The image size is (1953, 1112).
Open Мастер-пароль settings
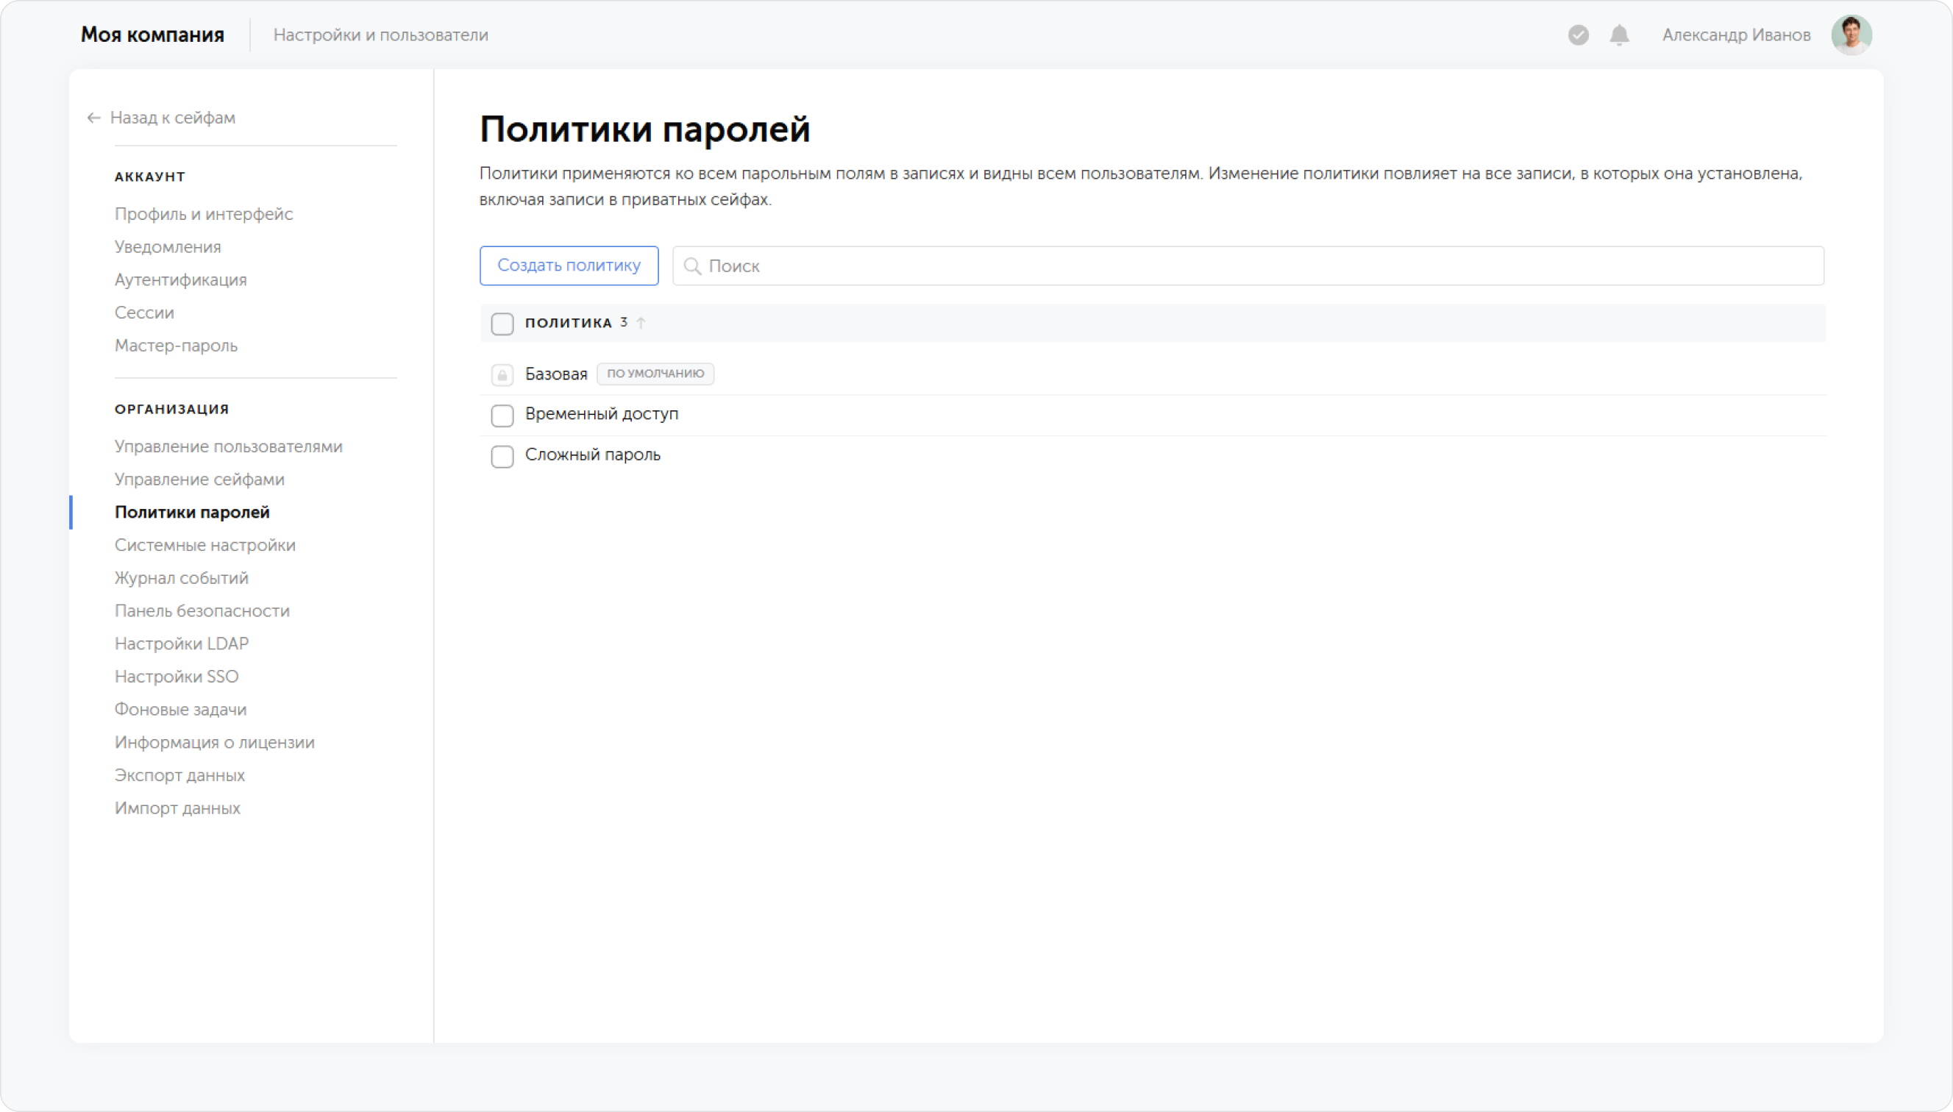(177, 345)
